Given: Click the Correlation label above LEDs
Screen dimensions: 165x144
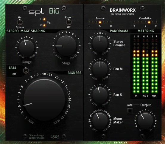Looking at the screenshot, I should (x=145, y=18).
